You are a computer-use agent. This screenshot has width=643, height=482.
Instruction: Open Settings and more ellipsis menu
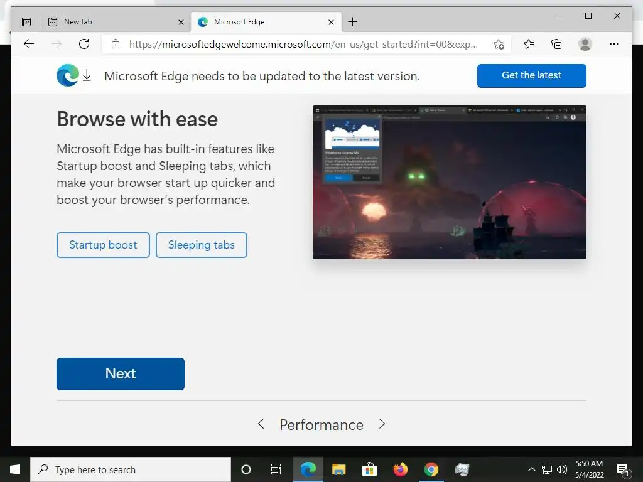point(614,44)
